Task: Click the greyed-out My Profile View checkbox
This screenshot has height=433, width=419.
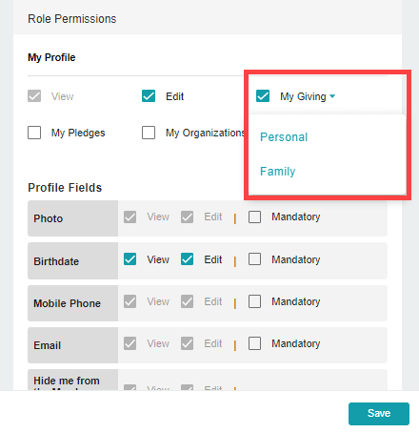Action: (34, 96)
